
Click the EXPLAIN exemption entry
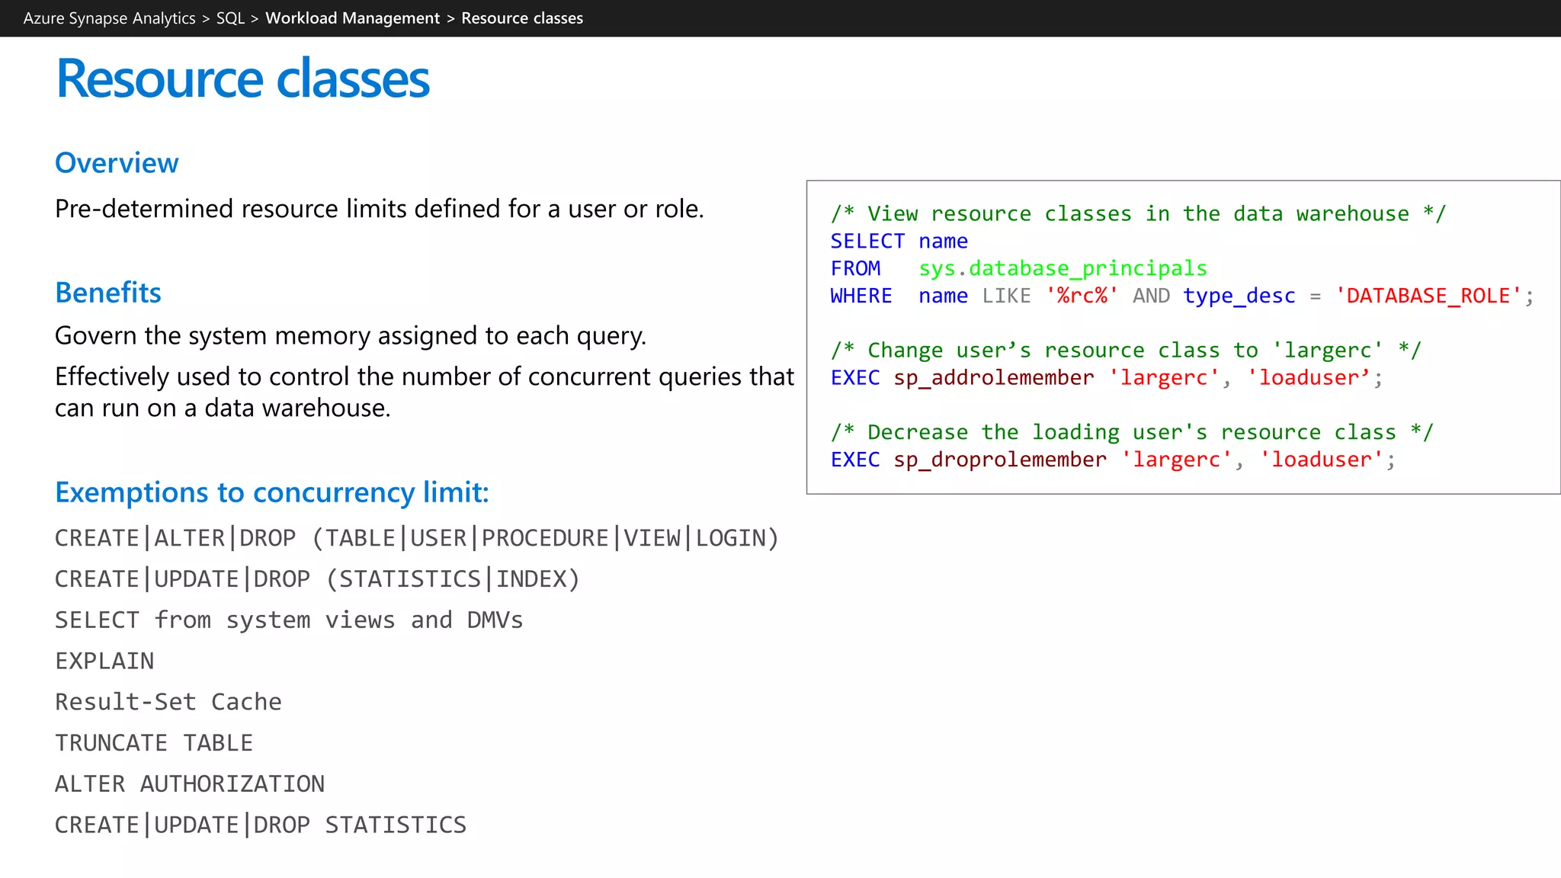104,661
